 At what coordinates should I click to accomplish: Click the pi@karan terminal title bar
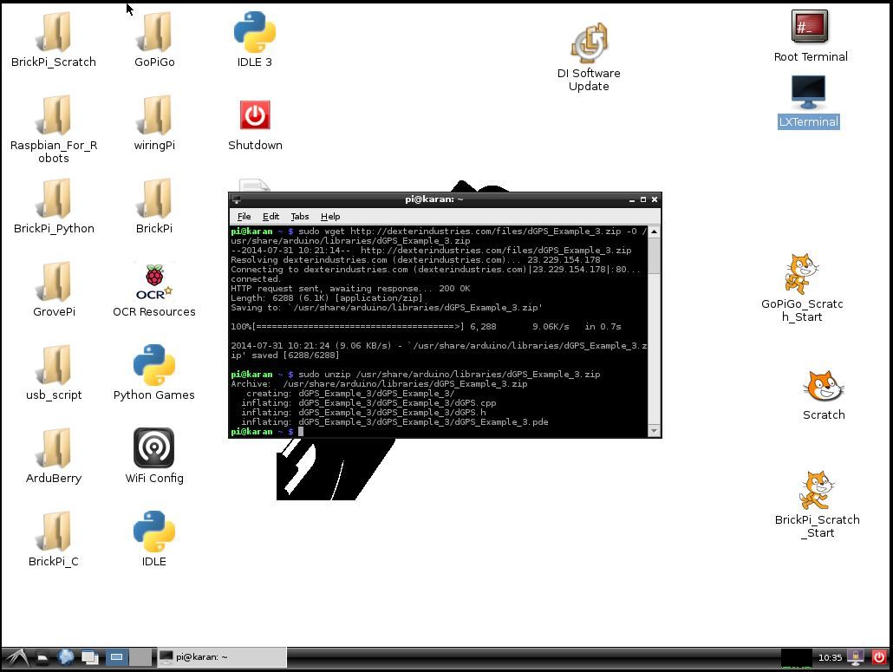pos(434,199)
